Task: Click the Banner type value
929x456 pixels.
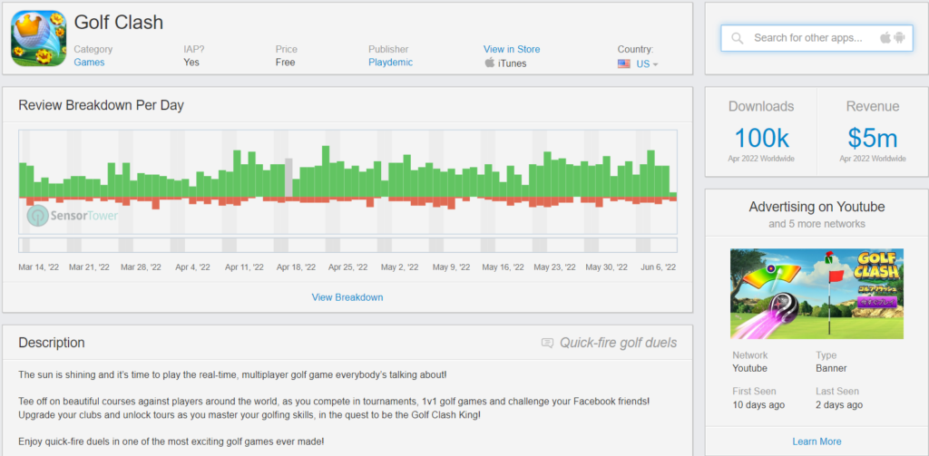Action: point(831,368)
